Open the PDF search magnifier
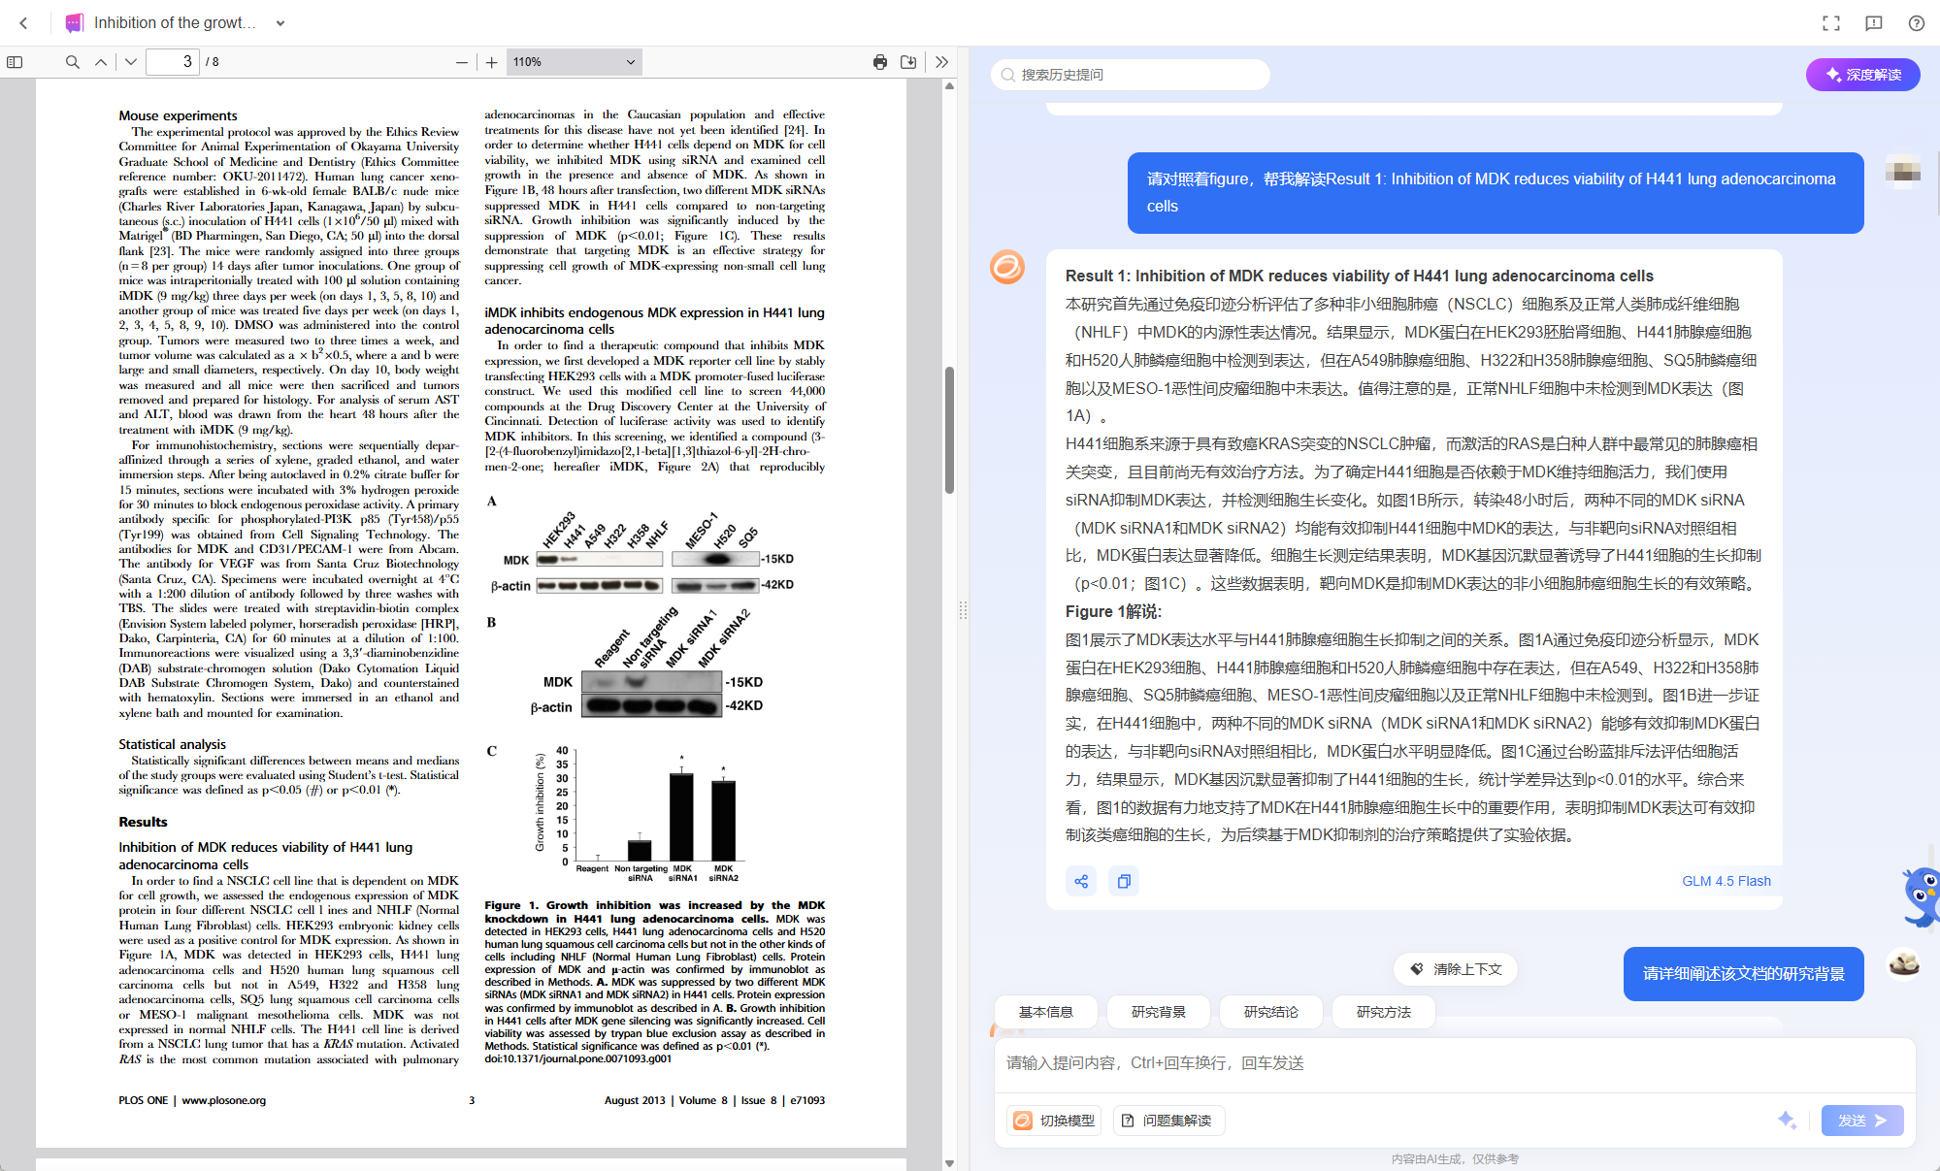The width and height of the screenshot is (1940, 1171). (x=73, y=62)
